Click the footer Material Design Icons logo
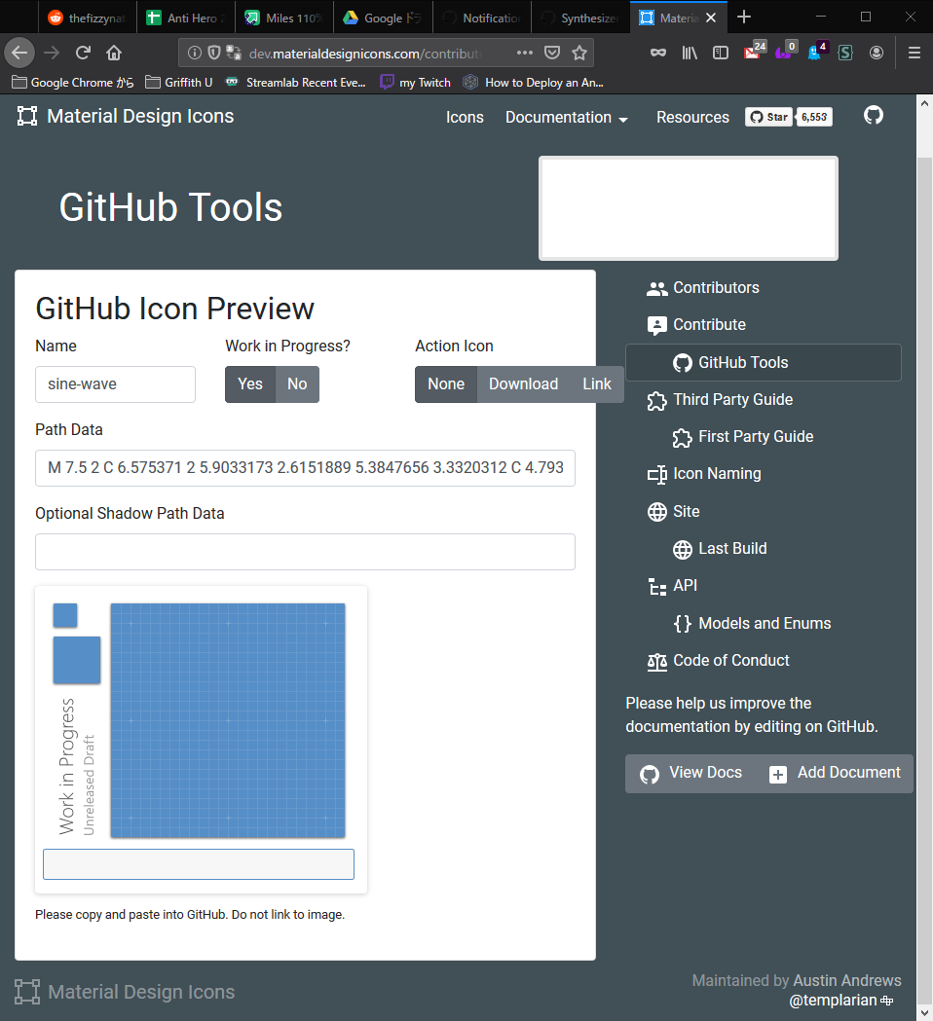The image size is (933, 1021). pos(125,992)
